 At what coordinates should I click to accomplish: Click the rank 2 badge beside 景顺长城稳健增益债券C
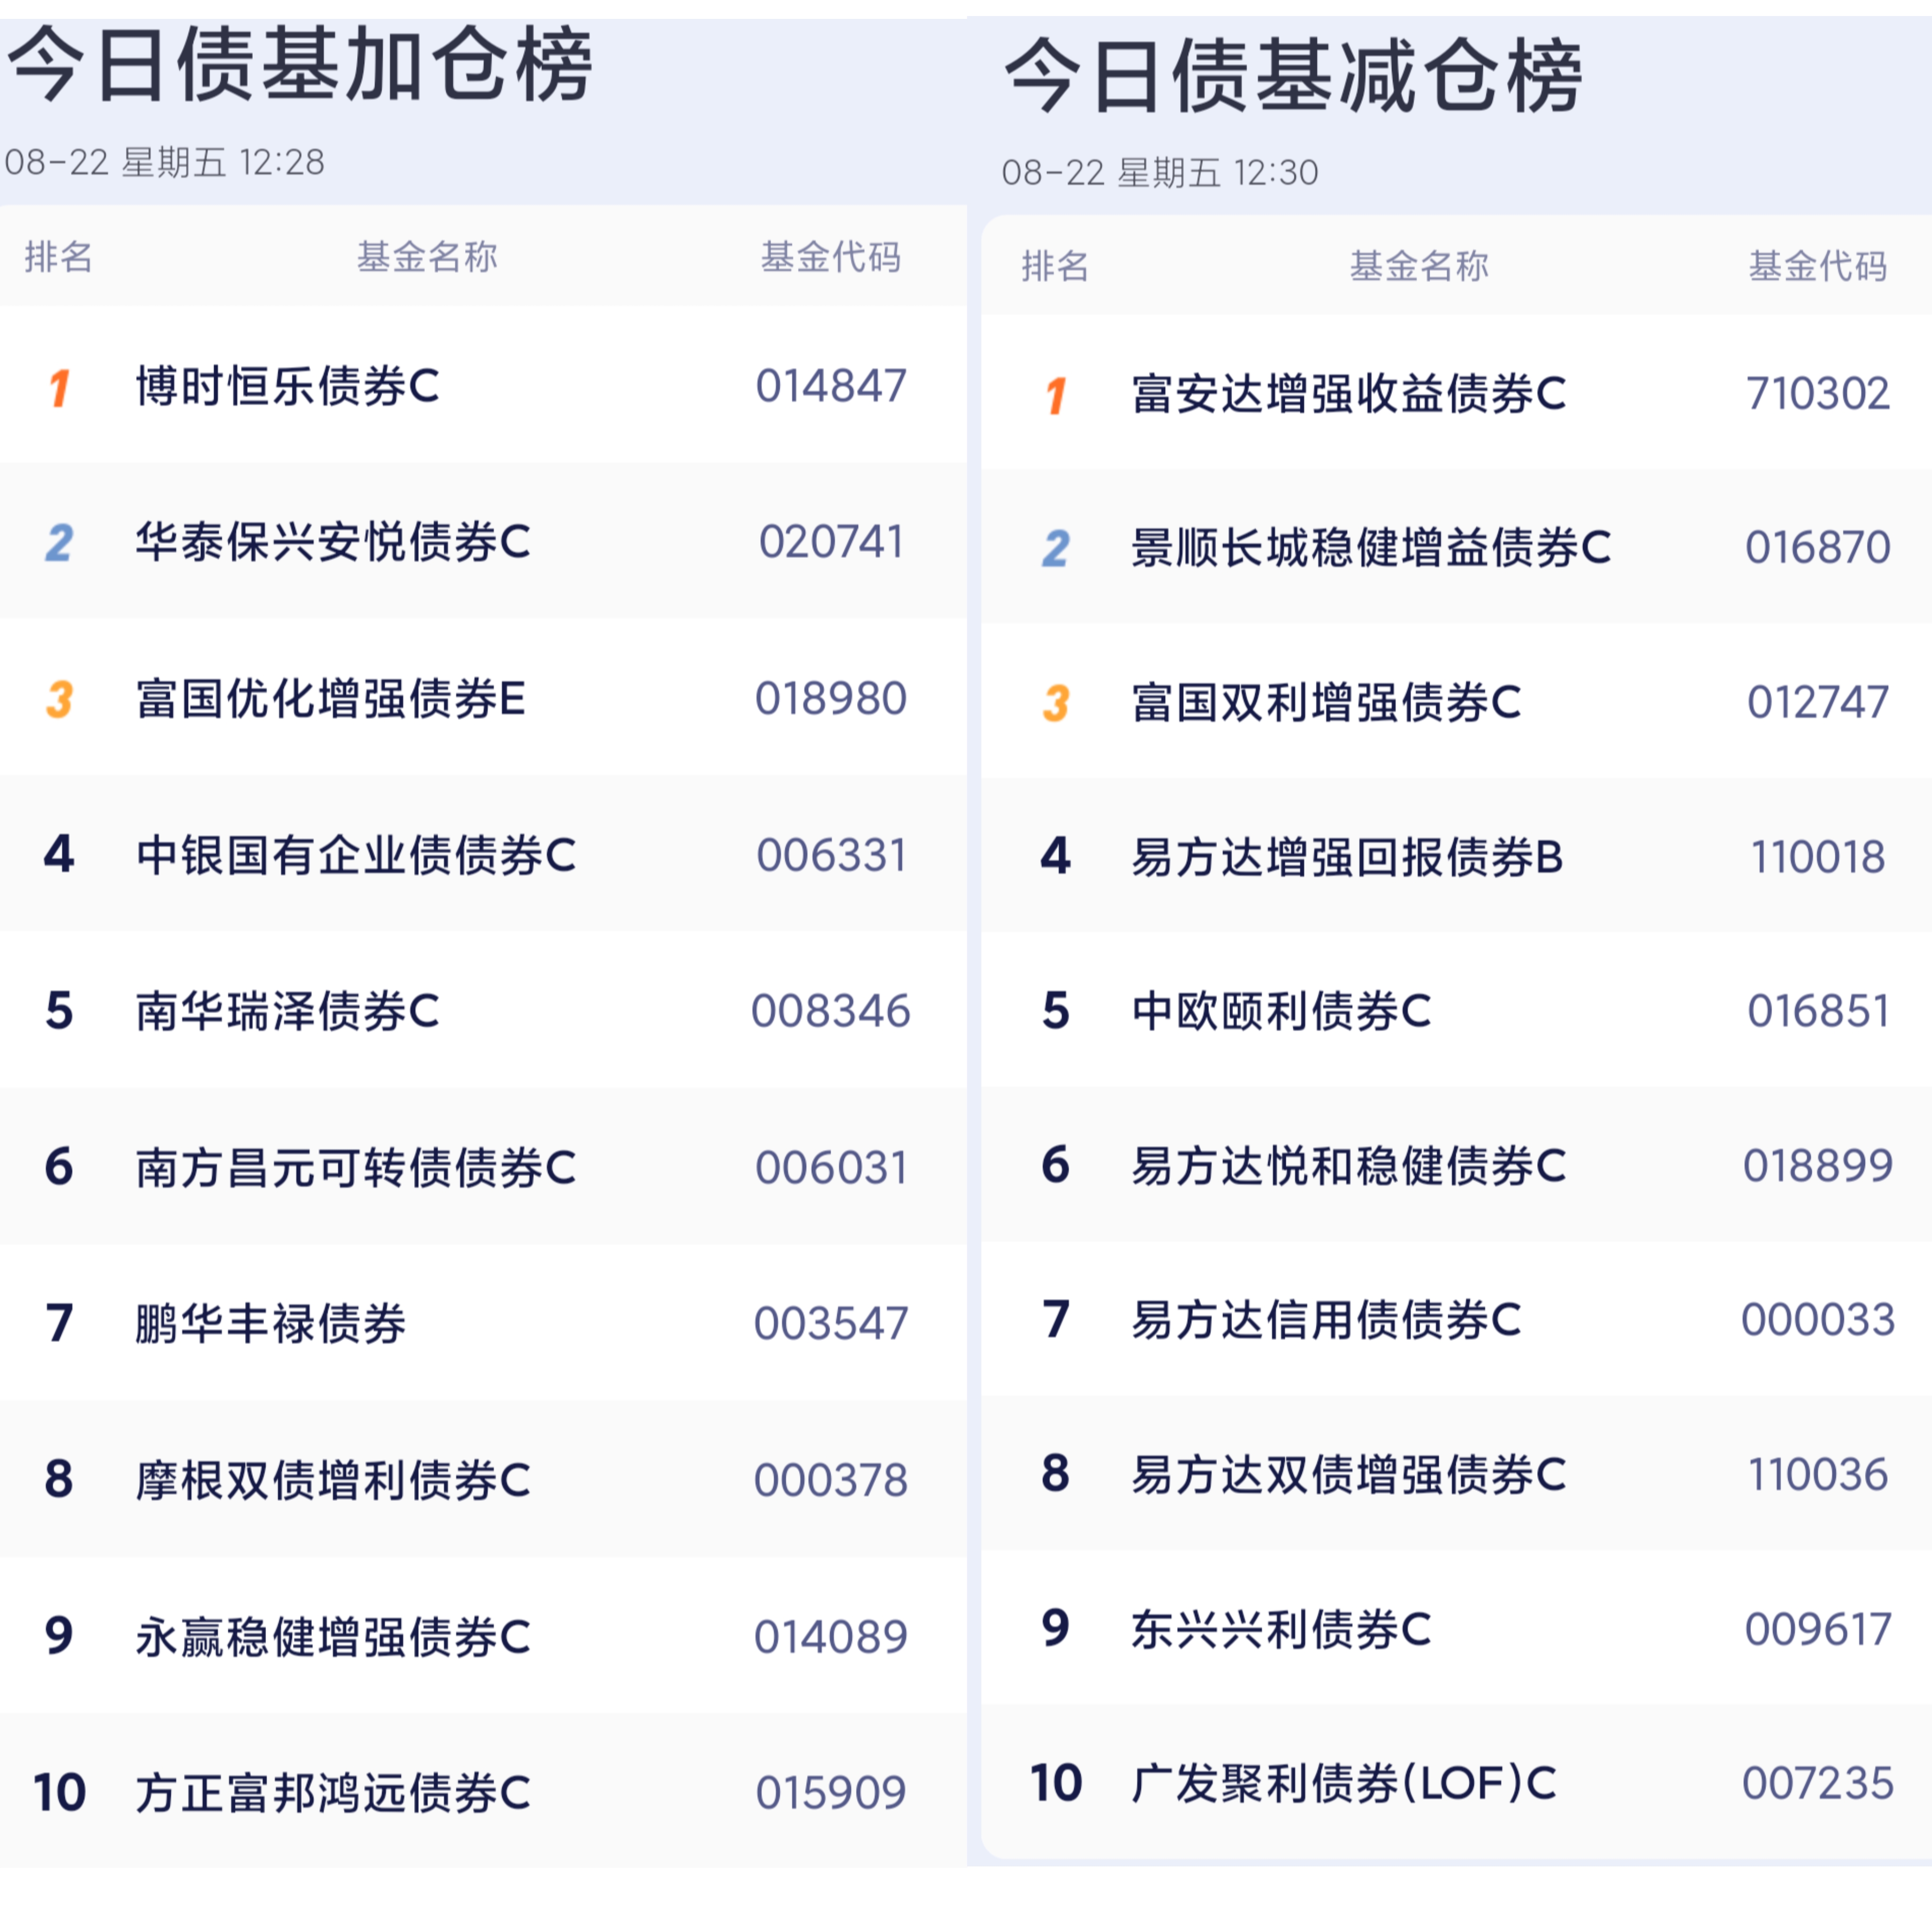coord(1056,549)
